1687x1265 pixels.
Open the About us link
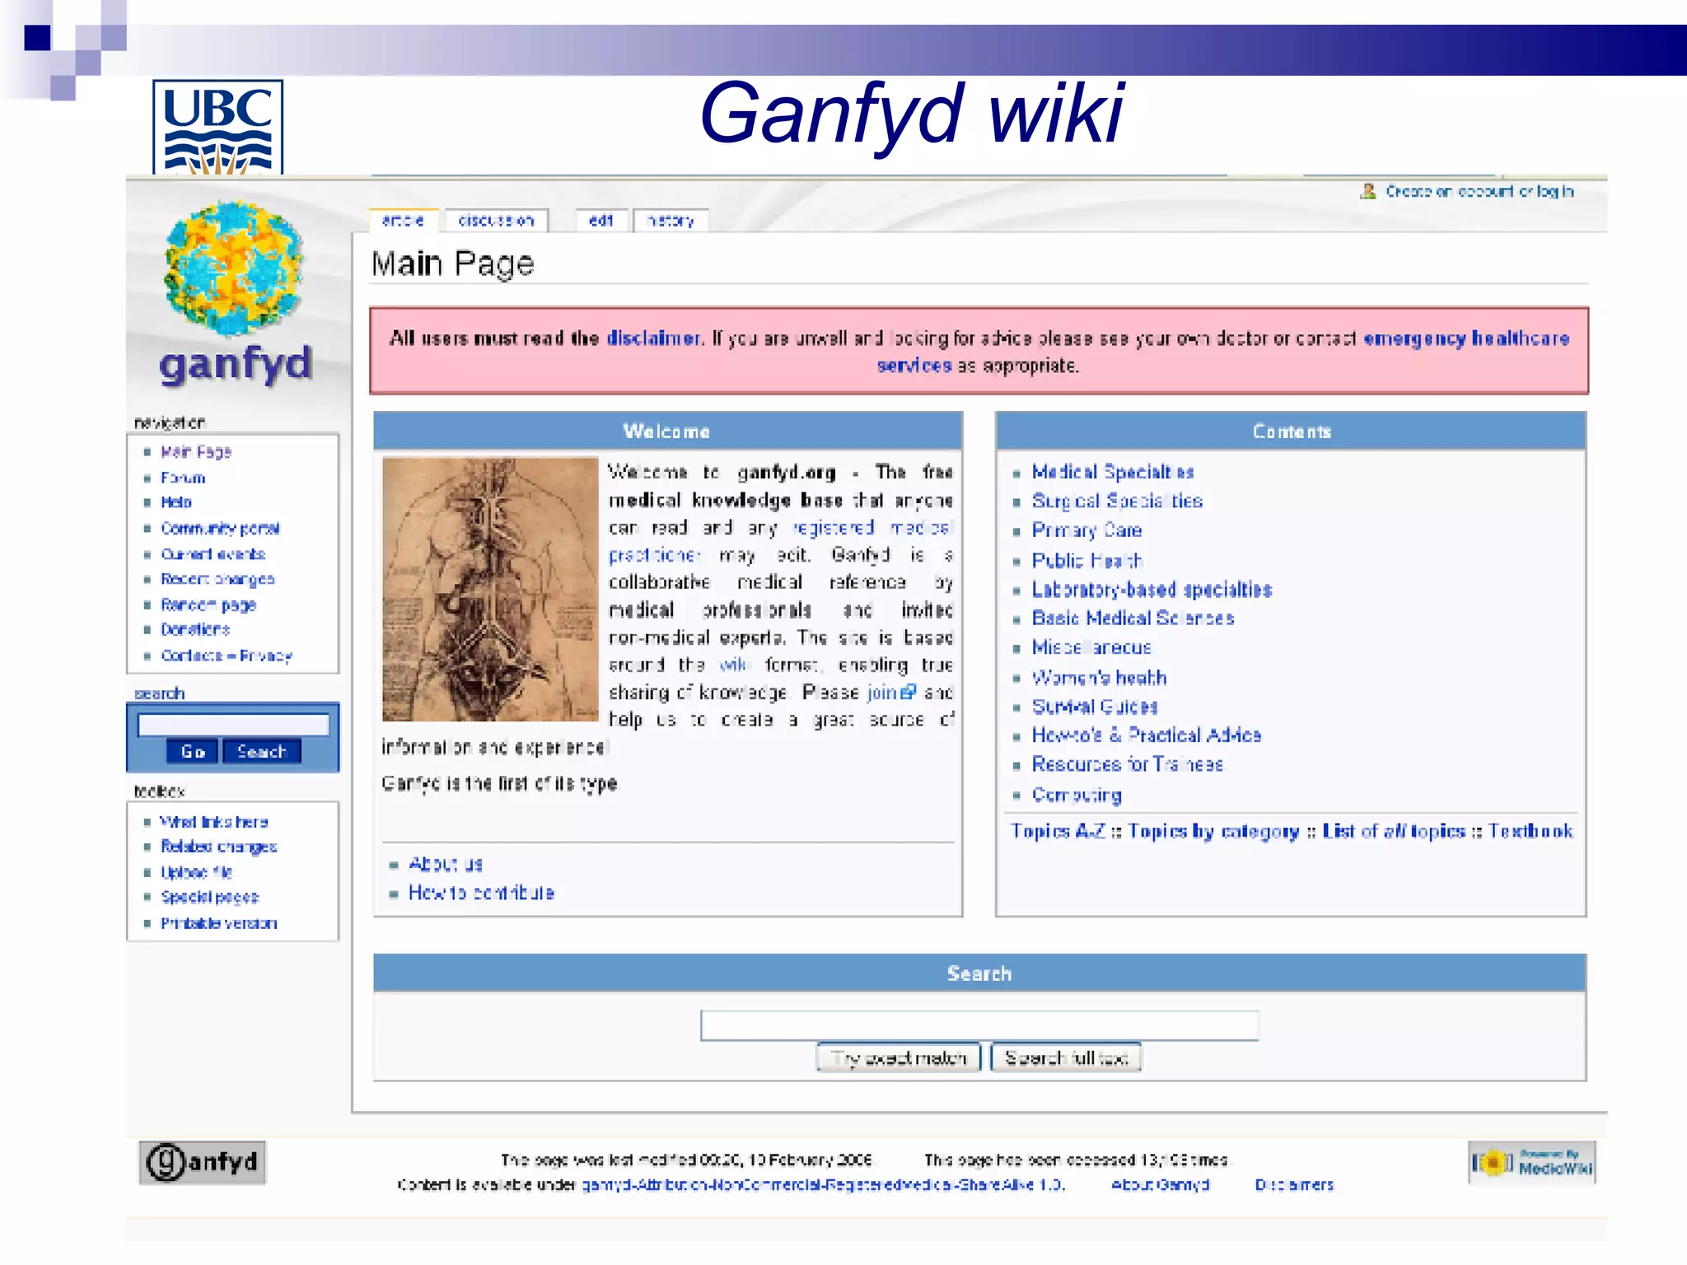tap(446, 864)
